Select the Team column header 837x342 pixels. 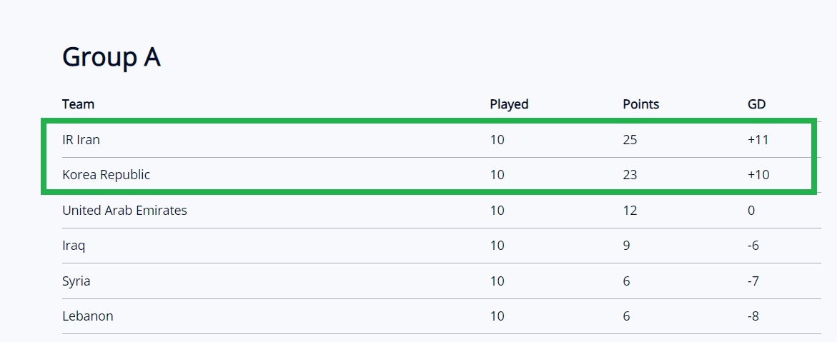click(78, 104)
